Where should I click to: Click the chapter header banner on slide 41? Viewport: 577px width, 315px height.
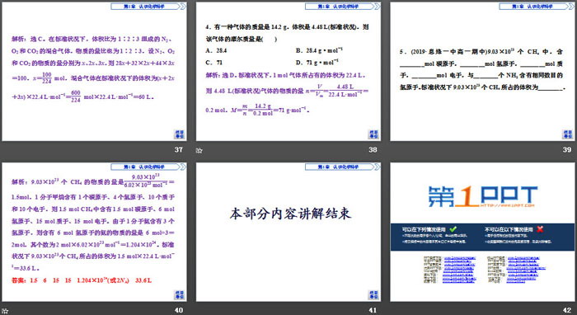(x=343, y=167)
